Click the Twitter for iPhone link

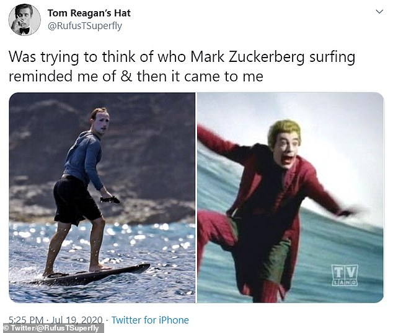[150, 320]
